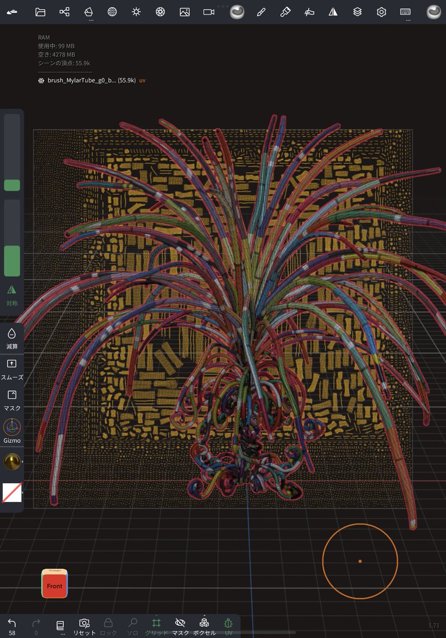Screen dimensions: 446x638
Task: Toggle the ロック lock option
Action: (x=108, y=626)
